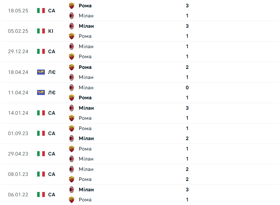Click the Roma crest in the 01.09.23 match
The height and width of the screenshot is (205, 280).
[x=72, y=128]
